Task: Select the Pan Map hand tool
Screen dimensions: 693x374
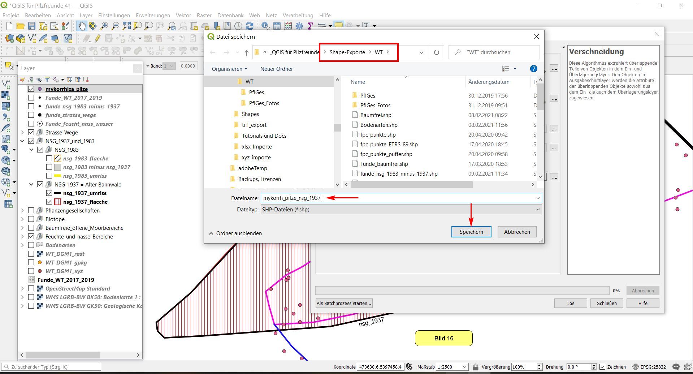Action: click(x=82, y=26)
